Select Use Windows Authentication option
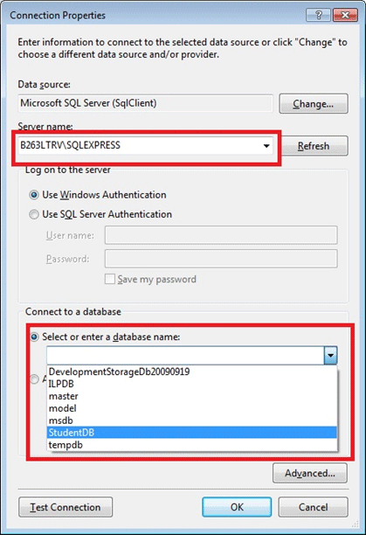366x535 pixels. pos(34,195)
